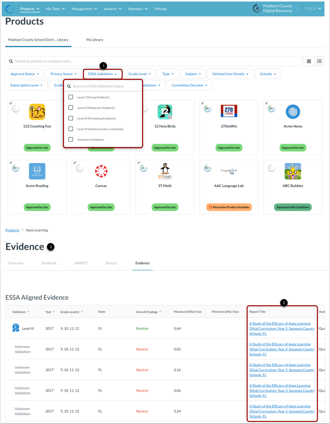330x424 pixels.
Task: Click pin icon on Acme Reading card
Action: tap(10, 163)
